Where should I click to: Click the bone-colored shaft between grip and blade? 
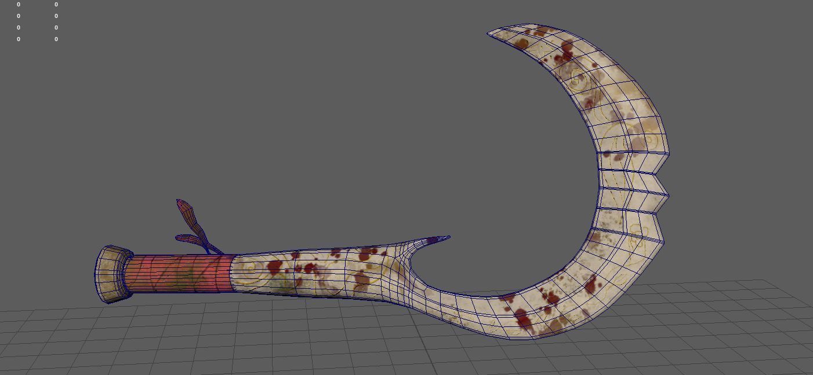[319, 274]
